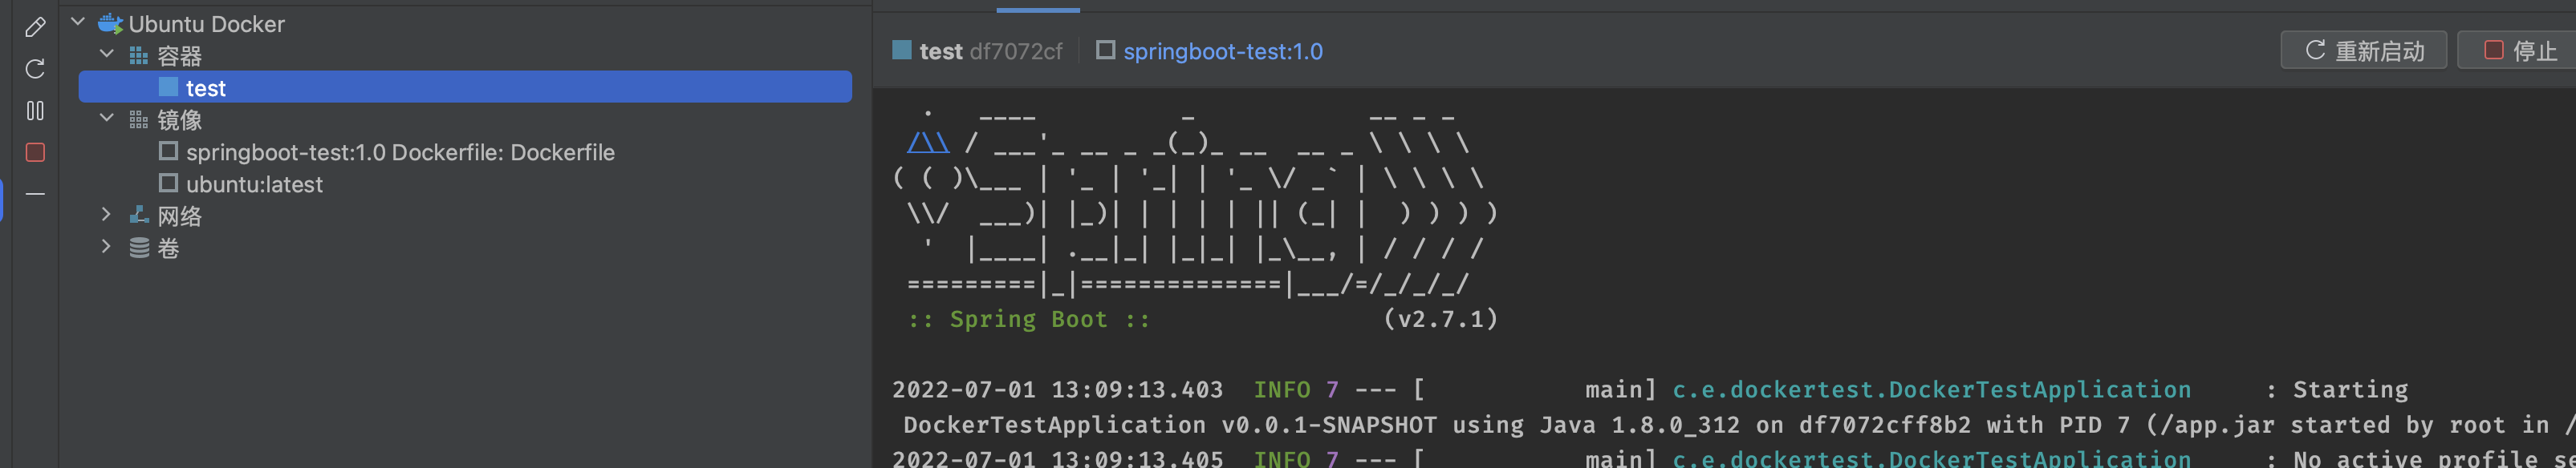Expand the 网络 networks group
The width and height of the screenshot is (2576, 468).
106,215
